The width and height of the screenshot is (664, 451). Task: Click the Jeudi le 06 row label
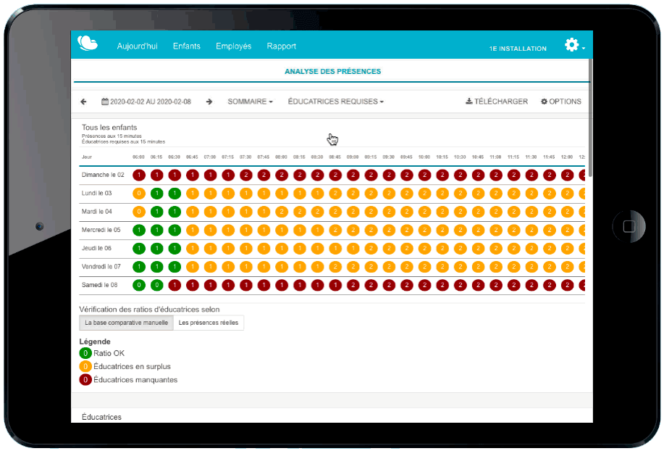click(x=96, y=249)
